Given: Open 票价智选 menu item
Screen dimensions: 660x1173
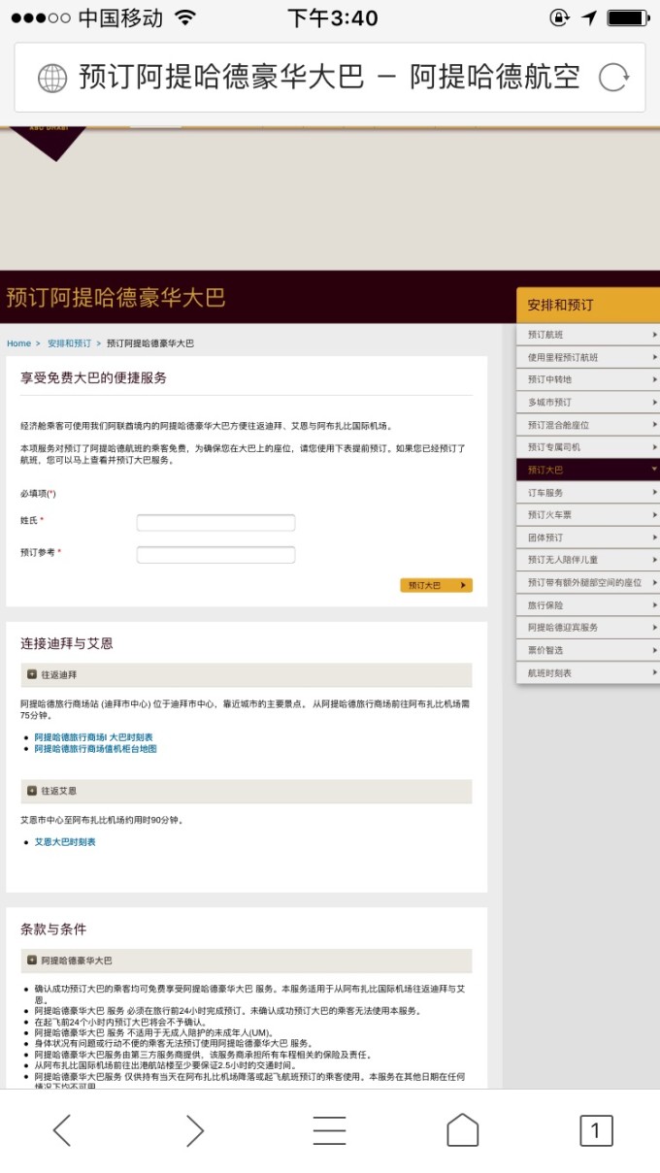Looking at the screenshot, I should point(588,650).
